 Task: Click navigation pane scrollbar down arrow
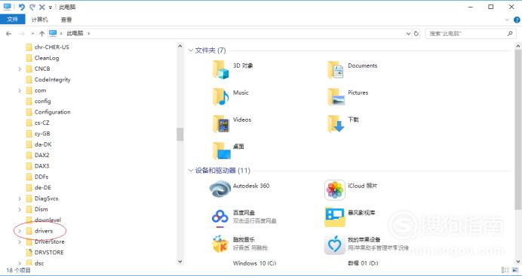click(180, 262)
